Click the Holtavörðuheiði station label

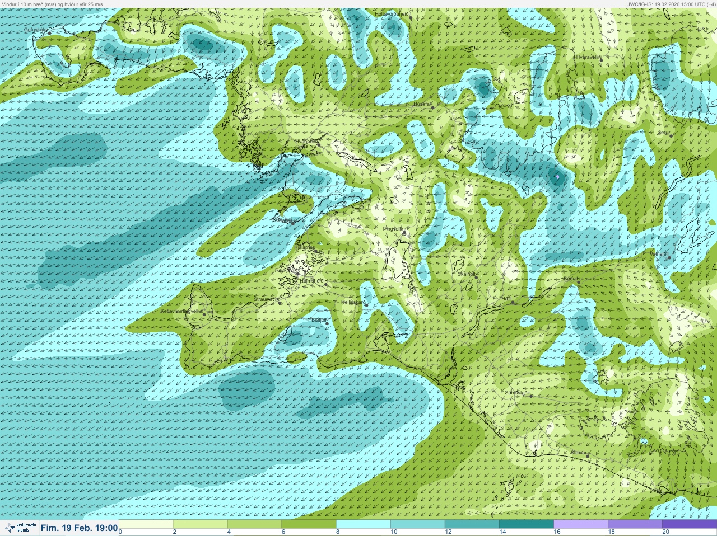[393, 13]
